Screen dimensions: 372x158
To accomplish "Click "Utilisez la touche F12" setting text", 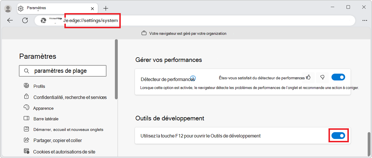I will pyautogui.click(x=201, y=136).
